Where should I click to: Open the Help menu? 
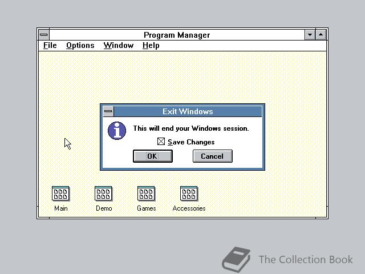tap(151, 46)
